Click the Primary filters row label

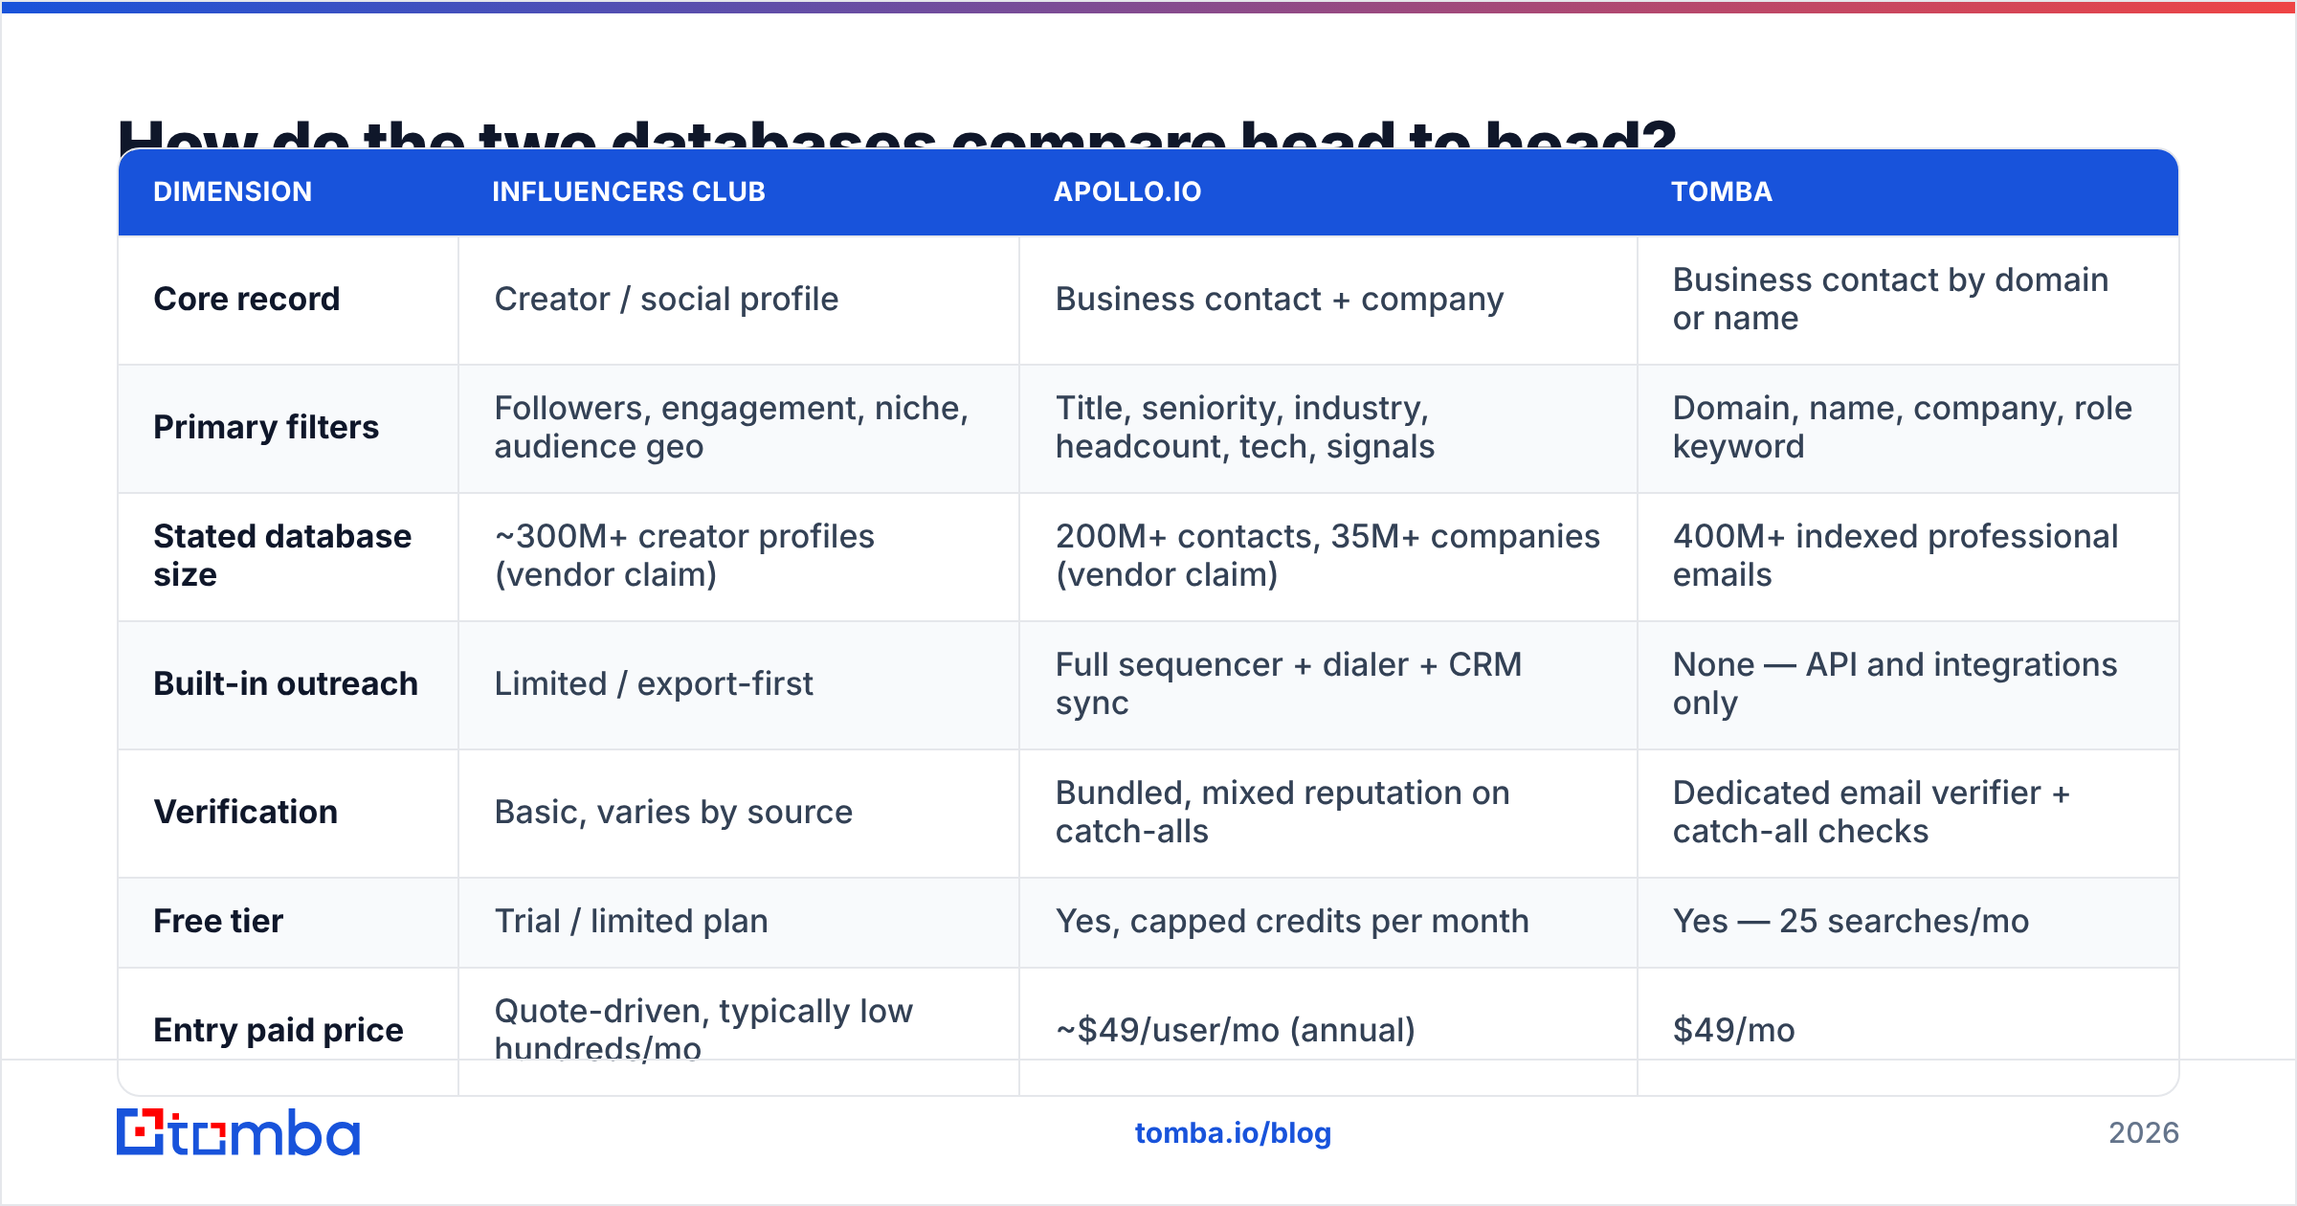click(266, 427)
